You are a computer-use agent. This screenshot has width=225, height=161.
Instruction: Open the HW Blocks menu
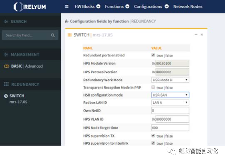click(87, 6)
